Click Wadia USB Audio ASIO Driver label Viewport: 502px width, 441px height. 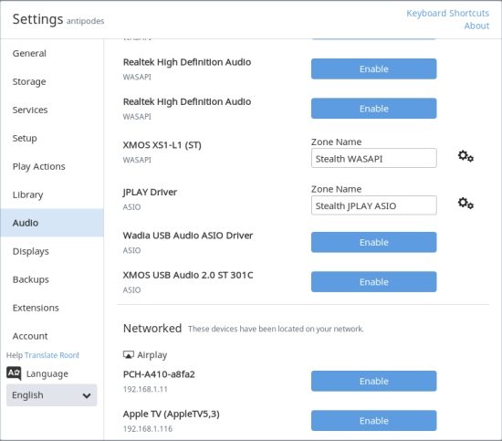pos(188,236)
